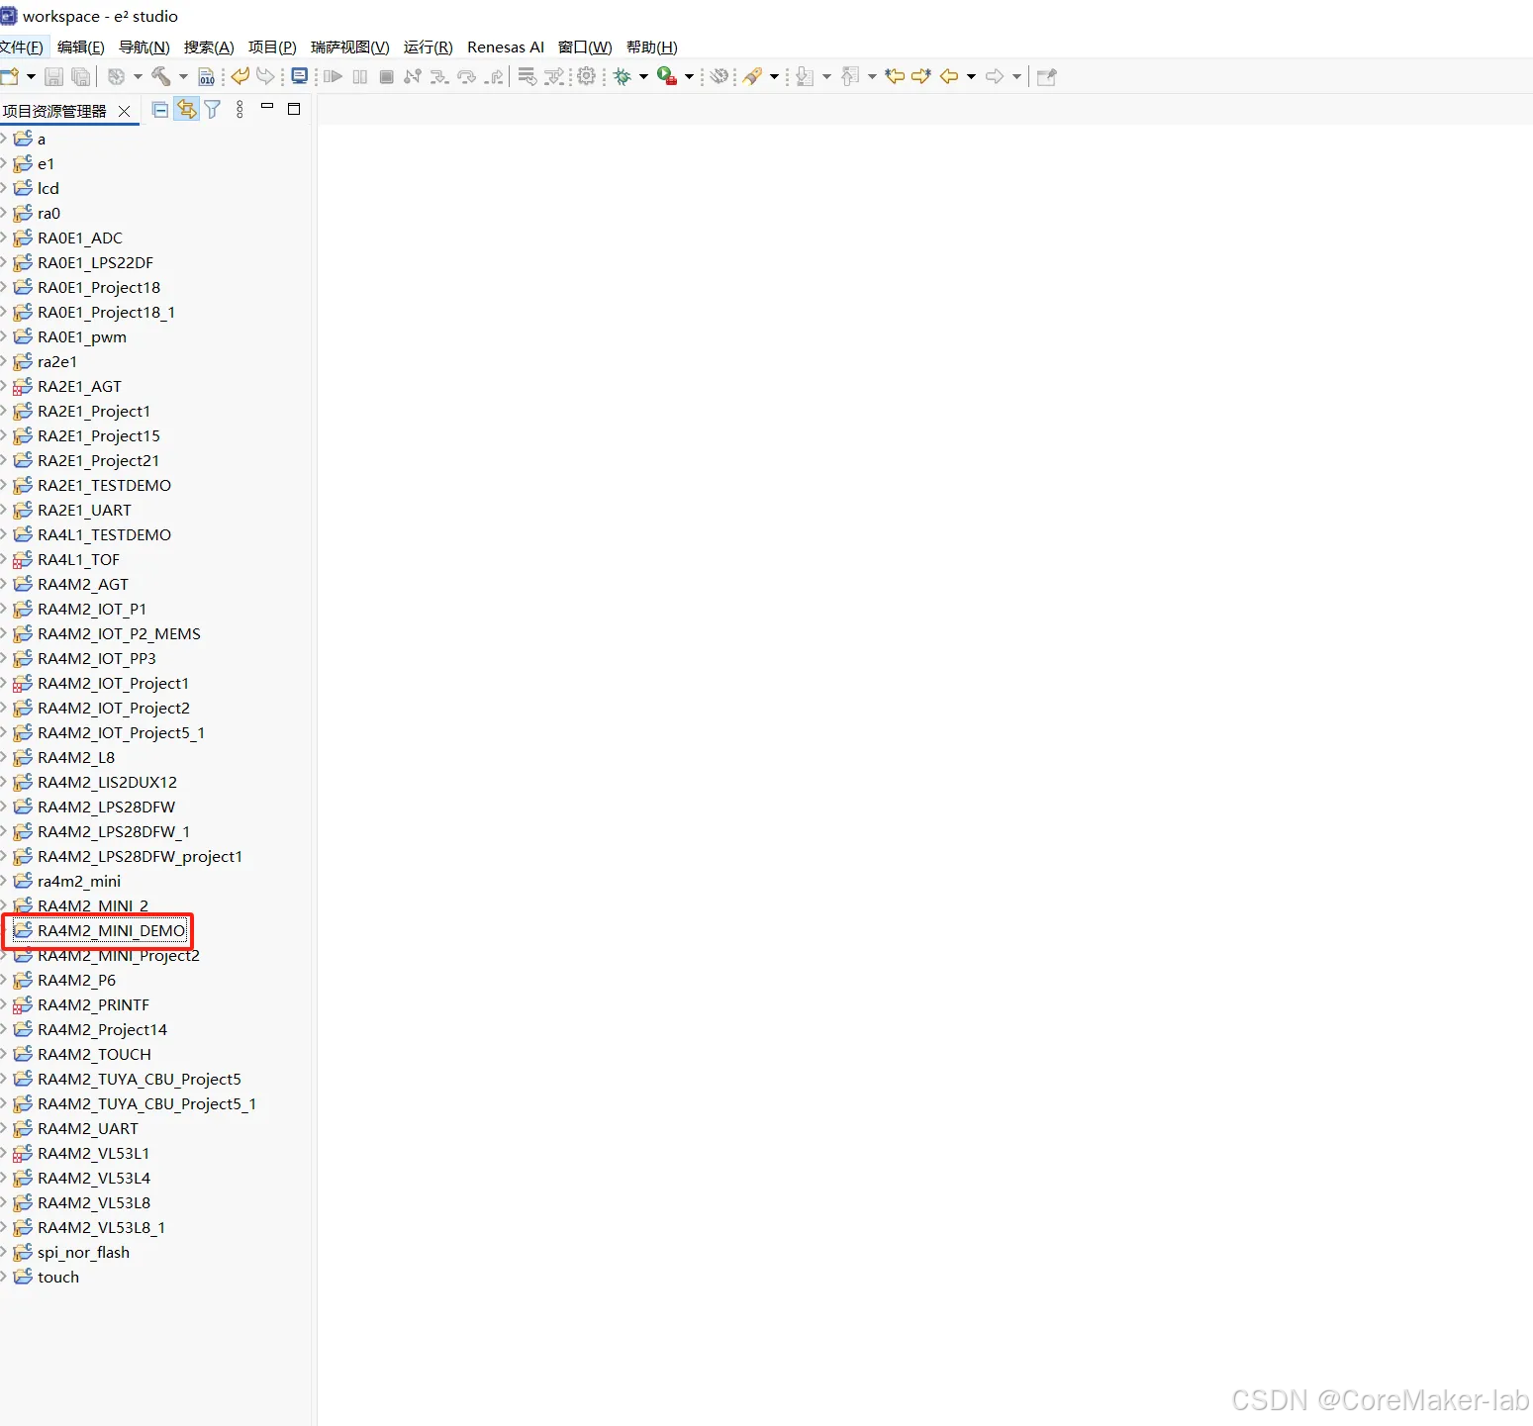The image size is (1533, 1426).
Task: Build the project using the hammer icon
Action: coord(162,76)
